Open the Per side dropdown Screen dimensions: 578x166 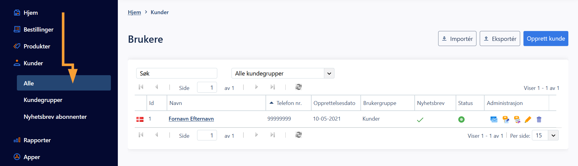pos(545,135)
